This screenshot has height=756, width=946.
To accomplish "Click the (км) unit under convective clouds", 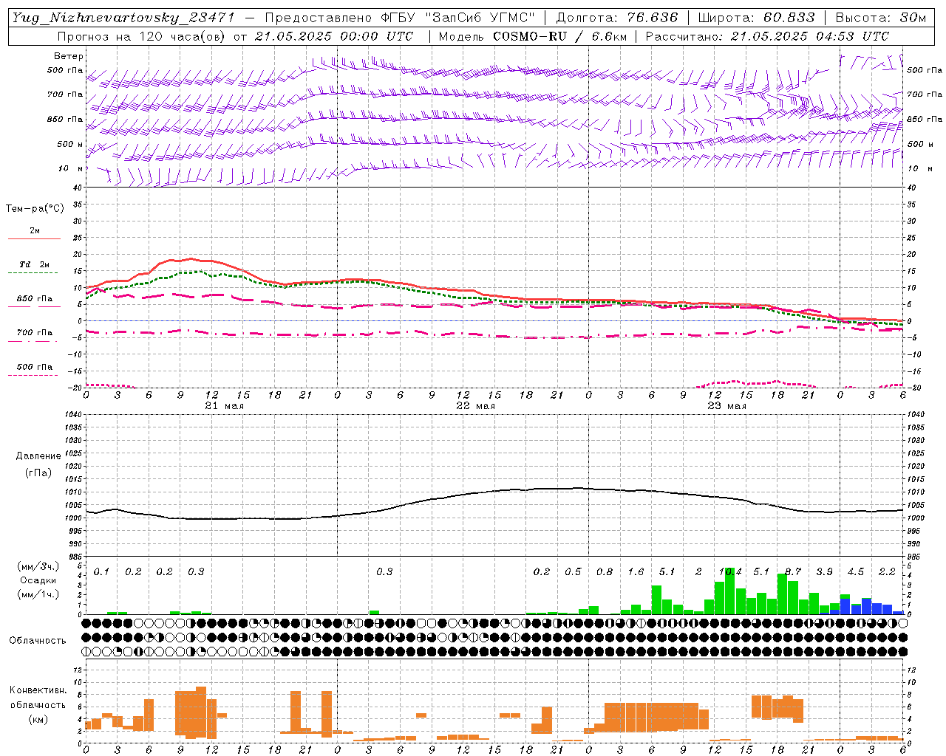I will coord(38,719).
